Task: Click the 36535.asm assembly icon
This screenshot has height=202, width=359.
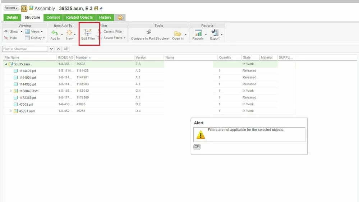Action: [10, 64]
